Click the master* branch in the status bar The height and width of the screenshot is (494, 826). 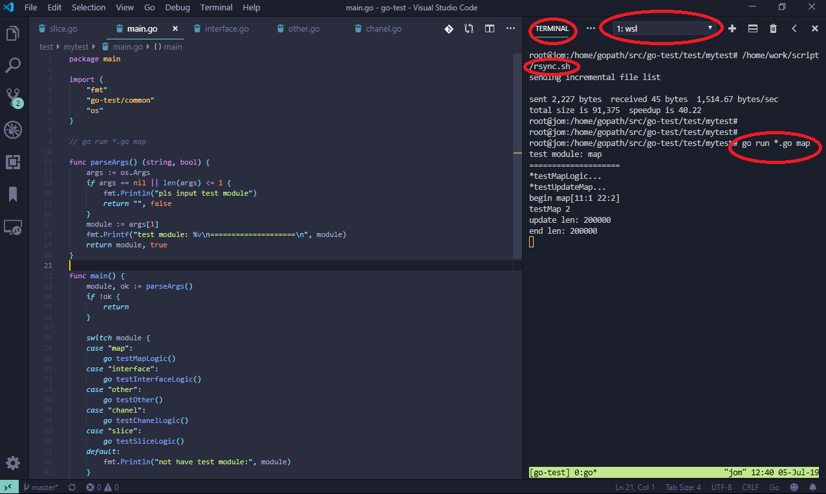tap(40, 487)
